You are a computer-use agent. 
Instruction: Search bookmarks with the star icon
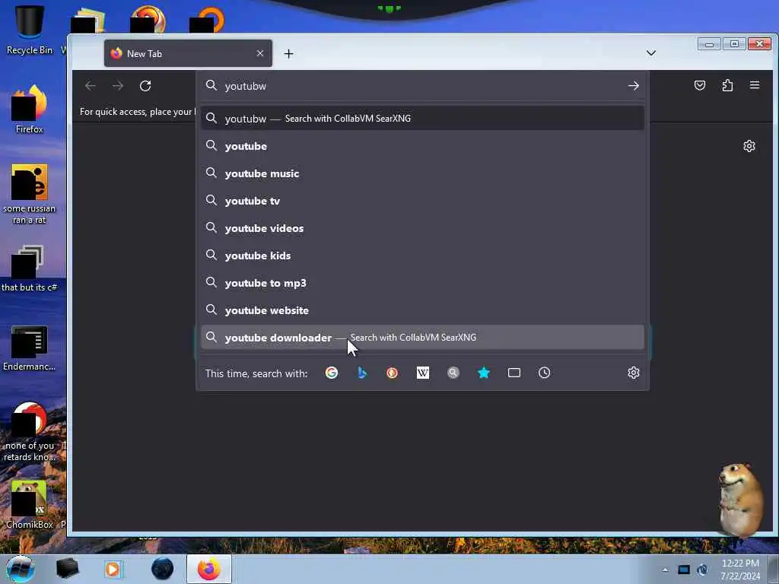[x=483, y=373]
